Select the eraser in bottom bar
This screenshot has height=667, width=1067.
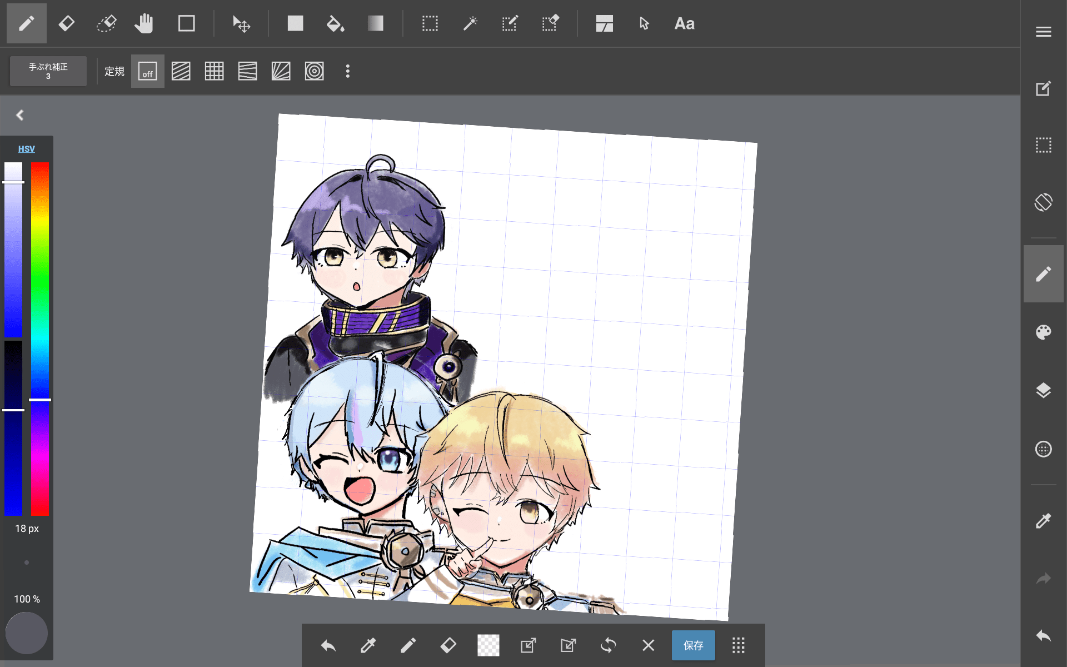tap(448, 645)
